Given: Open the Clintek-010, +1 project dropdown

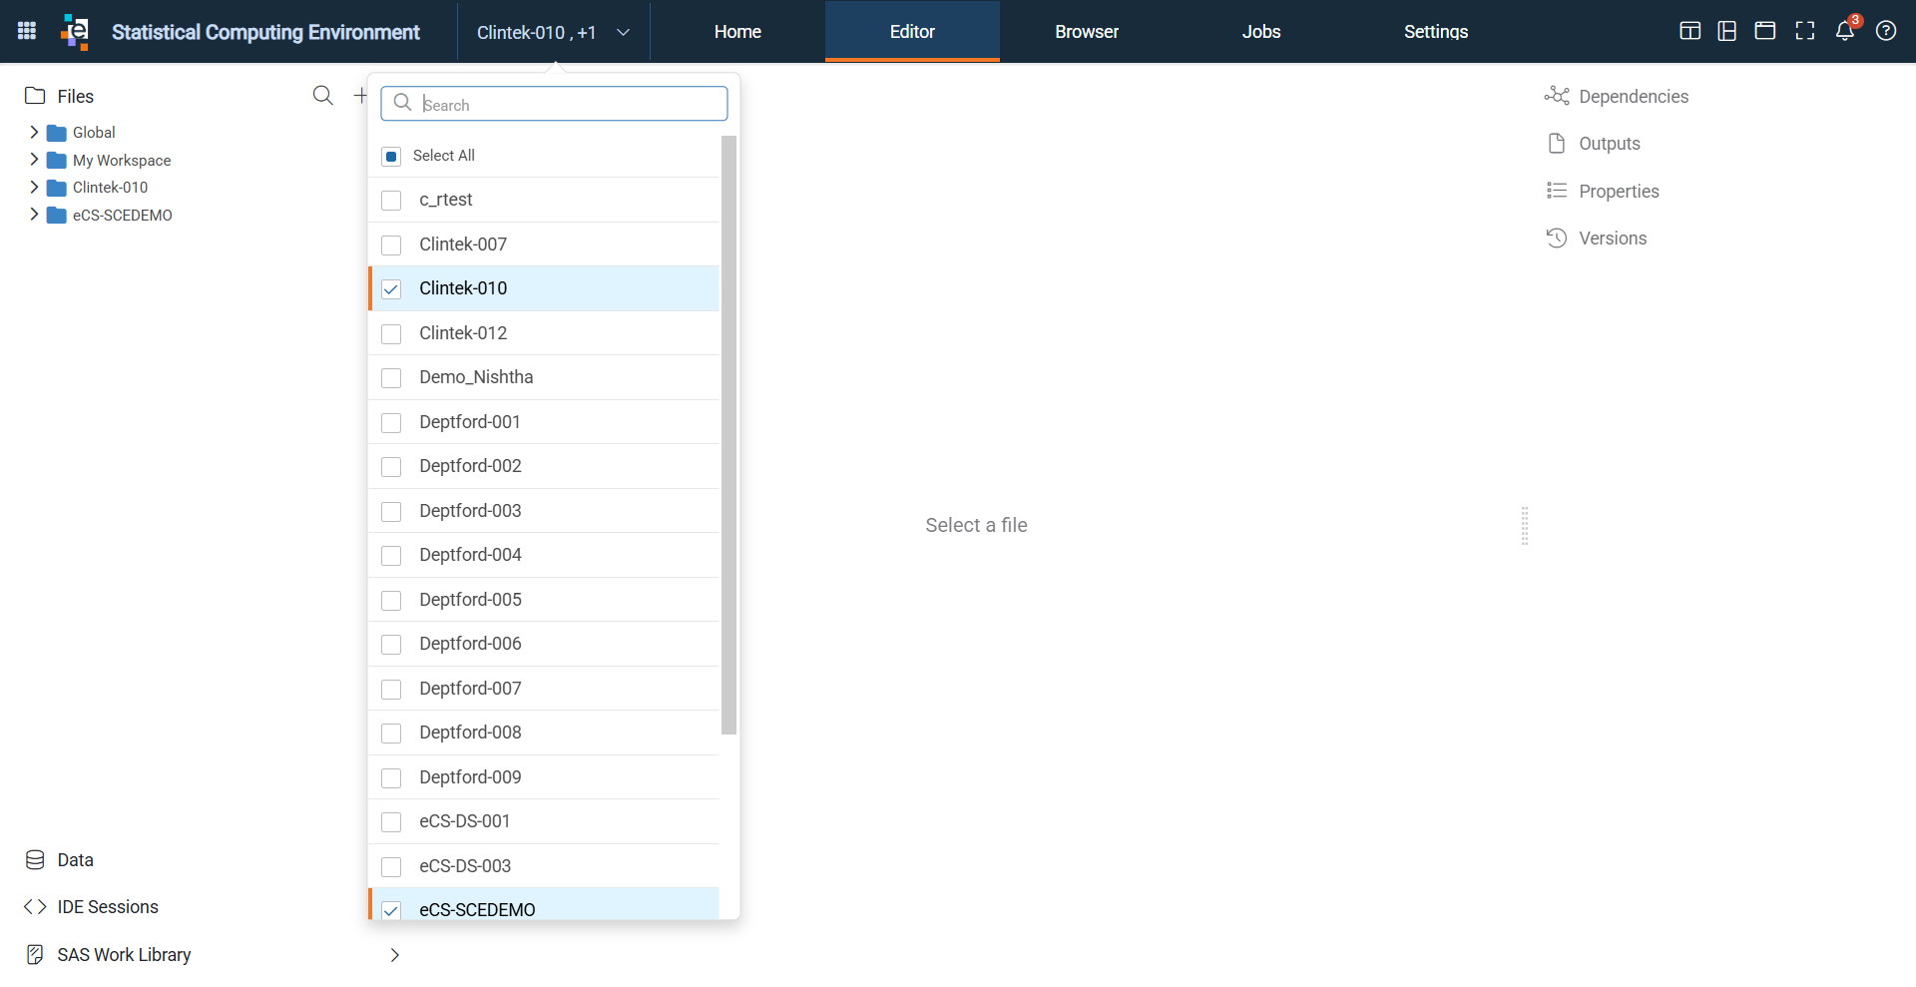Looking at the screenshot, I should 554,32.
